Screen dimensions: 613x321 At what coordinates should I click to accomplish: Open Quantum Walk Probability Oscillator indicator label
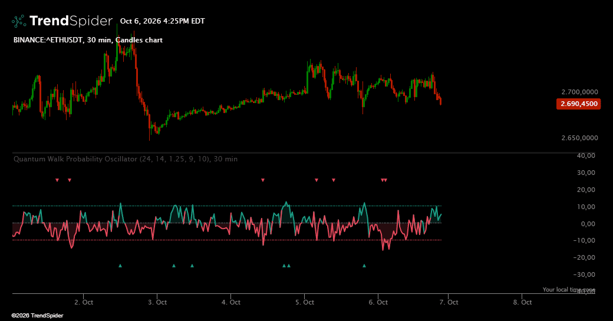(x=126, y=159)
